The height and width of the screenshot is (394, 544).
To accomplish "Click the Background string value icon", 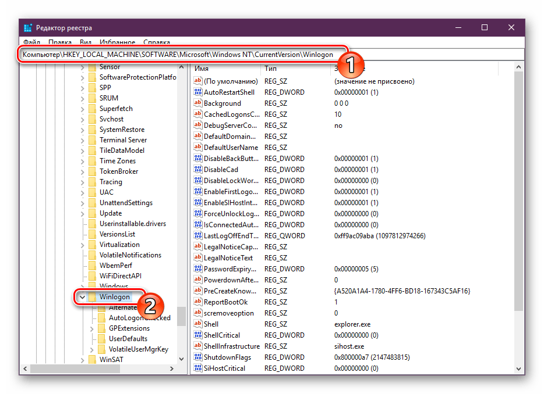I will [x=197, y=103].
